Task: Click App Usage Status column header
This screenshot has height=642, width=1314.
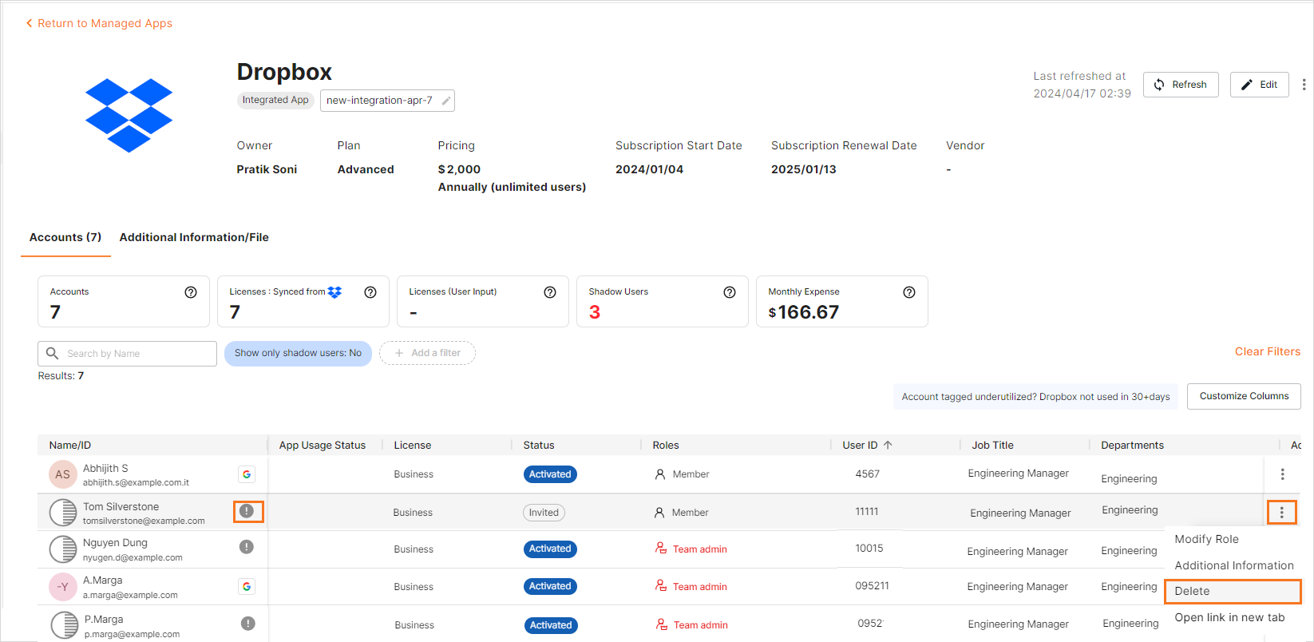Action: pyautogui.click(x=323, y=445)
